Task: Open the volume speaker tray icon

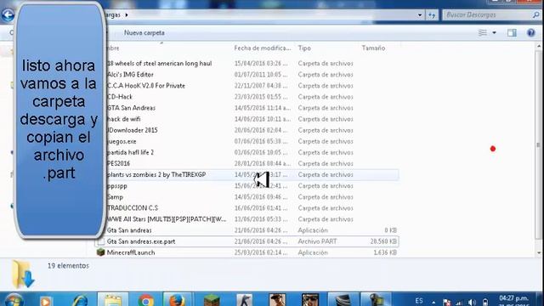Action: pos(472,303)
